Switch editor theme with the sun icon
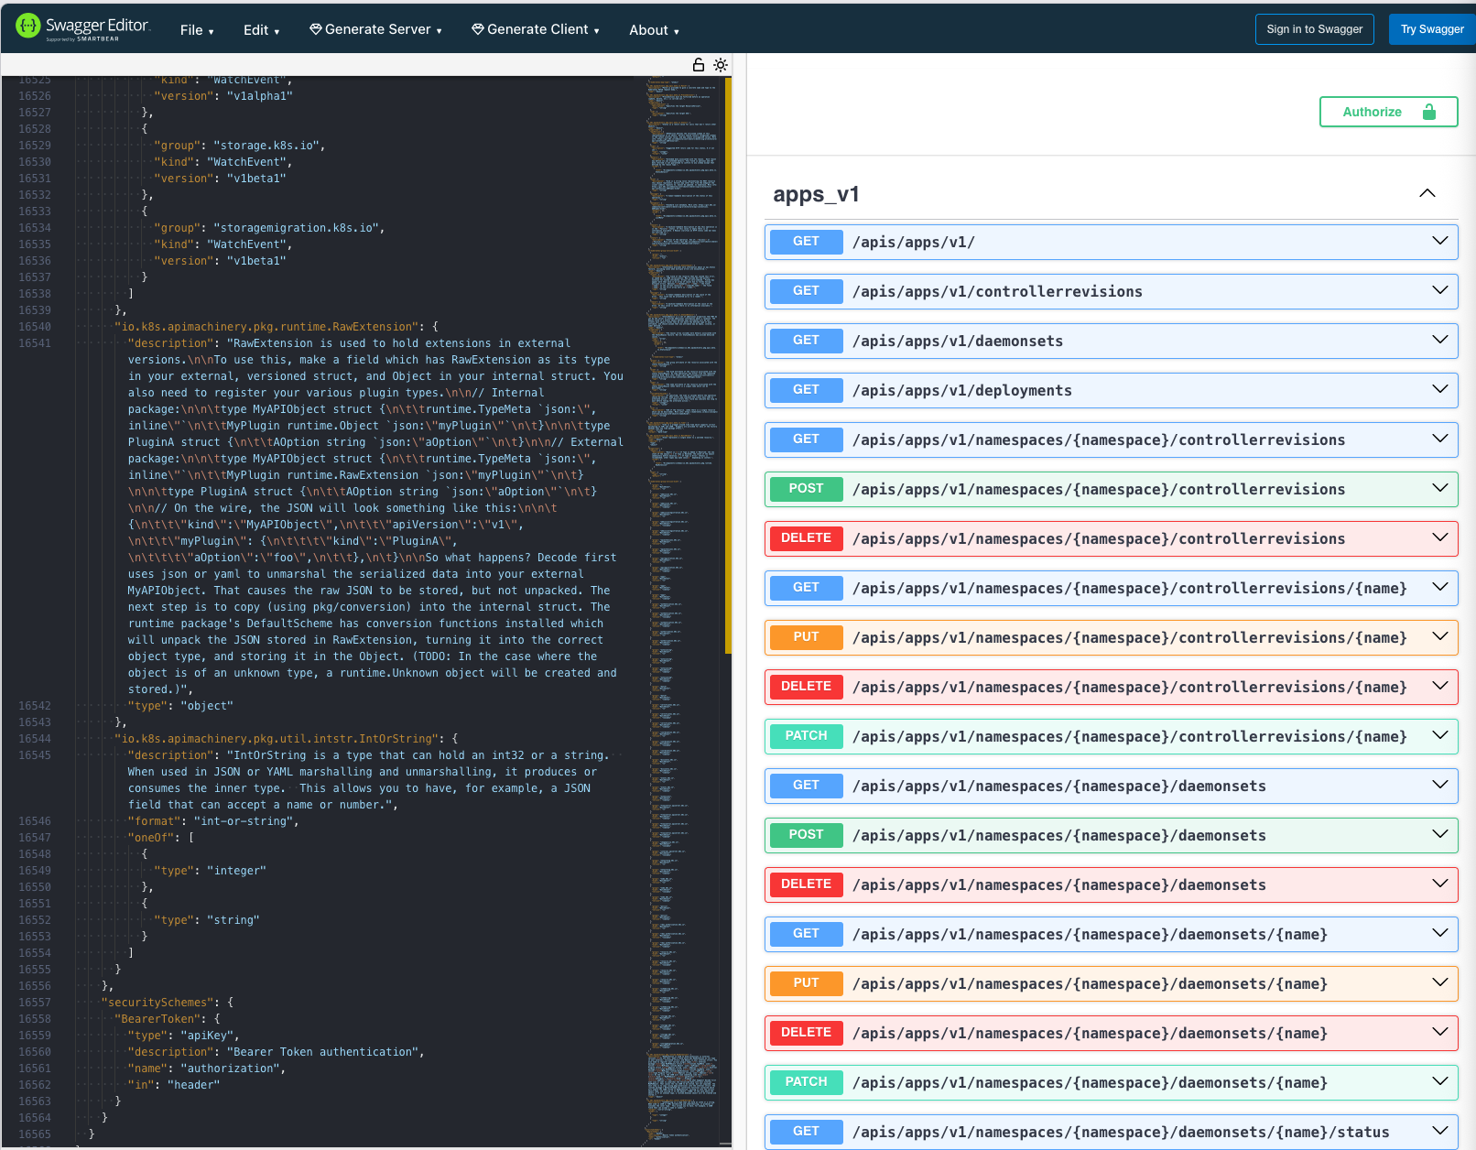The height and width of the screenshot is (1150, 1476). pos(721,65)
